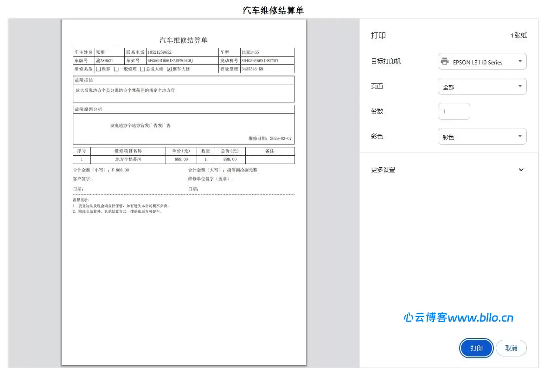This screenshot has height=368, width=550.
Task: Click the blue 打印 print button
Action: pyautogui.click(x=476, y=348)
